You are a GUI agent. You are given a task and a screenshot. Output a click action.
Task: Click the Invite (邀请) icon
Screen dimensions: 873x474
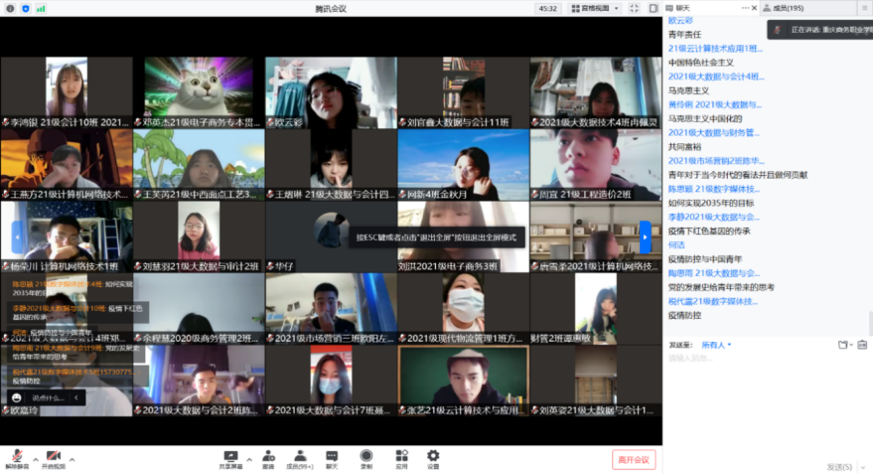267,458
